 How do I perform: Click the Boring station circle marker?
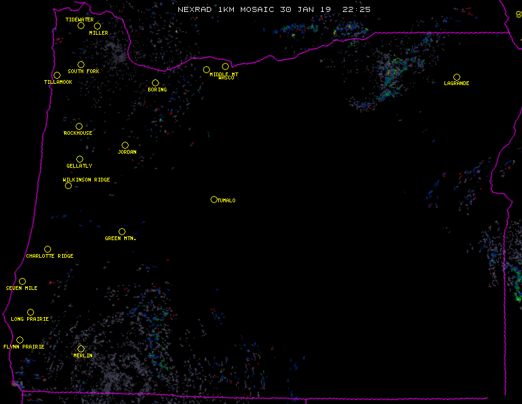click(x=155, y=83)
